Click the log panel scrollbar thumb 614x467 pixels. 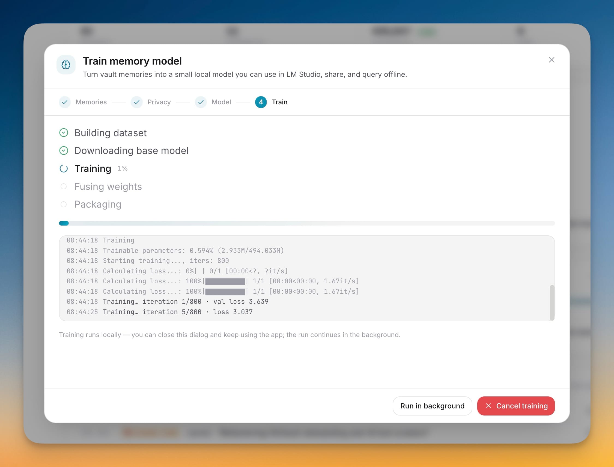click(552, 303)
